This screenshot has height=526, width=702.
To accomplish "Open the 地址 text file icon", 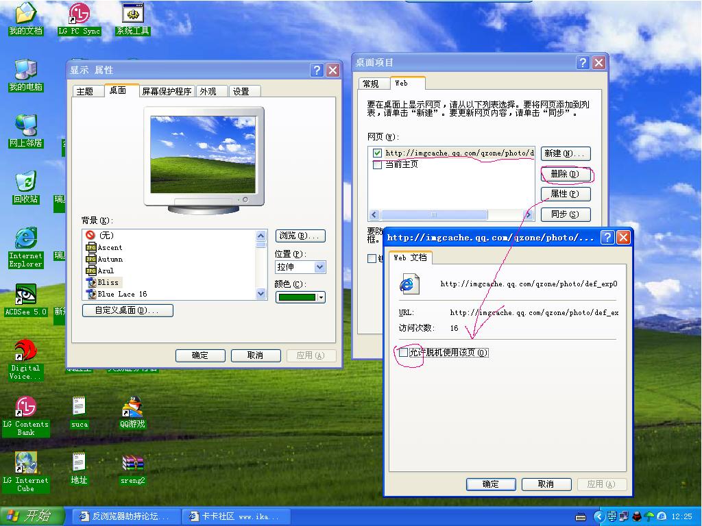I will coord(80,468).
